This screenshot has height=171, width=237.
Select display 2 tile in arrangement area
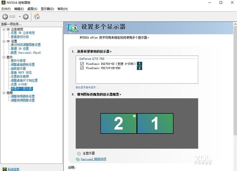(118, 123)
